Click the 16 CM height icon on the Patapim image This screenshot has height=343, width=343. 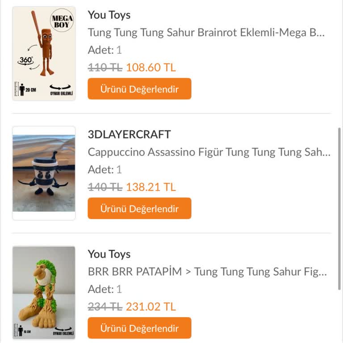click(x=25, y=331)
